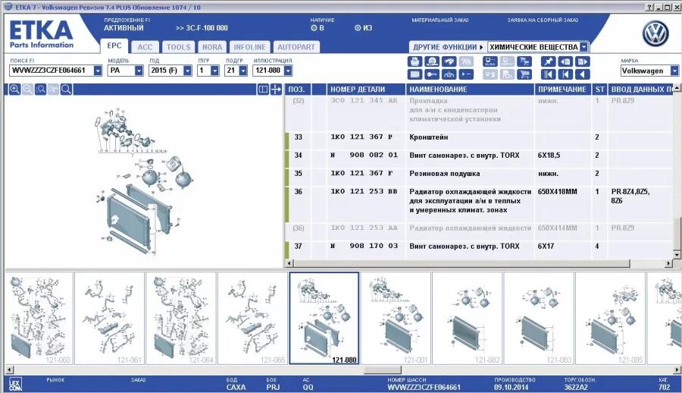
Task: Click the pushpin icon
Action: click(x=548, y=61)
